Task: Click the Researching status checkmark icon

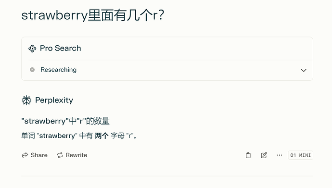Action: 32,70
